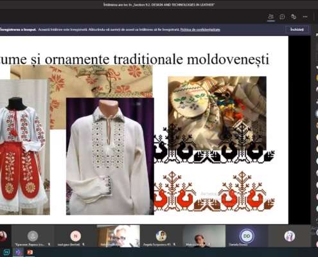Screen dimensions: 318x257
Task: Click the embroidery hoop photo on slide
Action: click(x=217, y=113)
